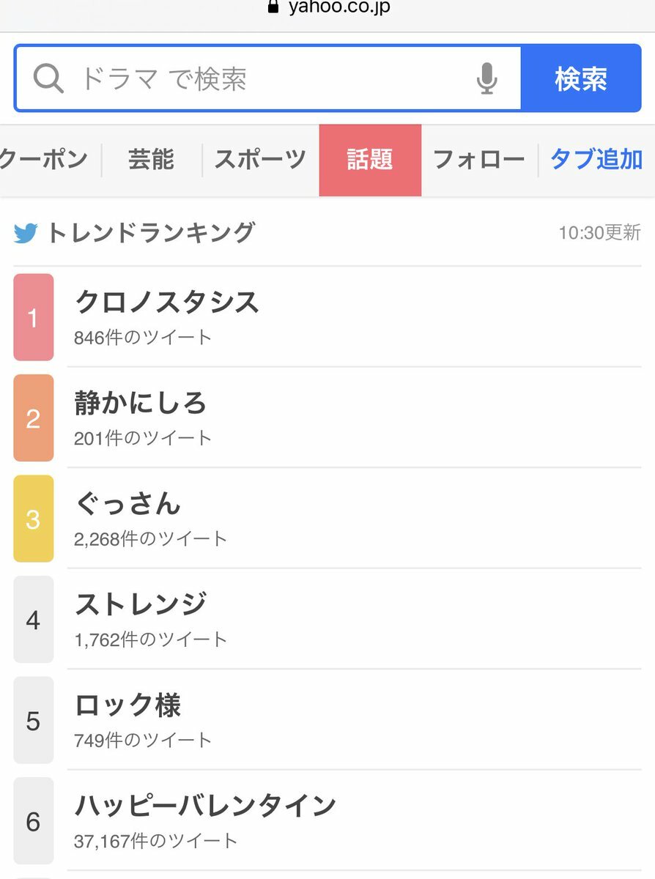Viewport: 655px width, 879px height.
Task: Tap the padlock icon beside yahoo.co.jp
Action: pyautogui.click(x=274, y=7)
